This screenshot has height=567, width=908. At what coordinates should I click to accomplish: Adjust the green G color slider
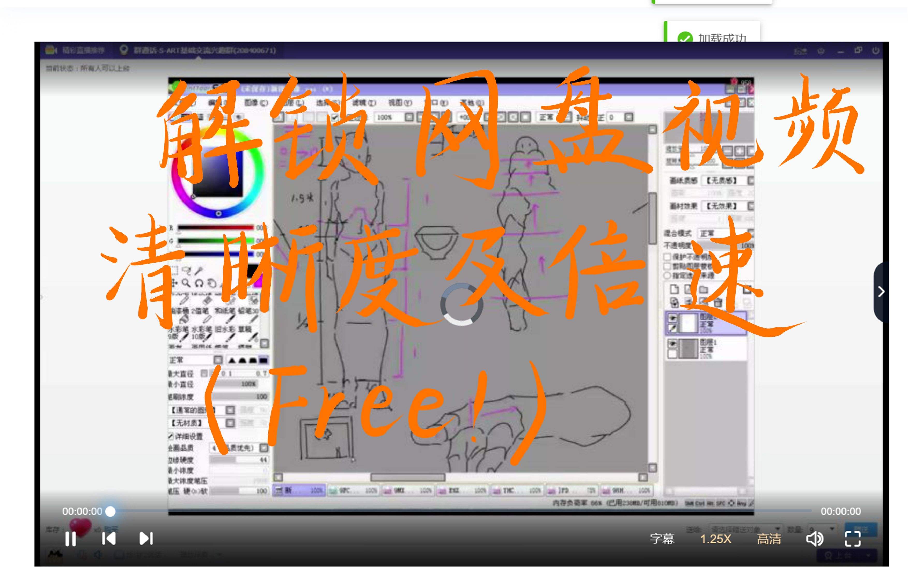(x=215, y=240)
